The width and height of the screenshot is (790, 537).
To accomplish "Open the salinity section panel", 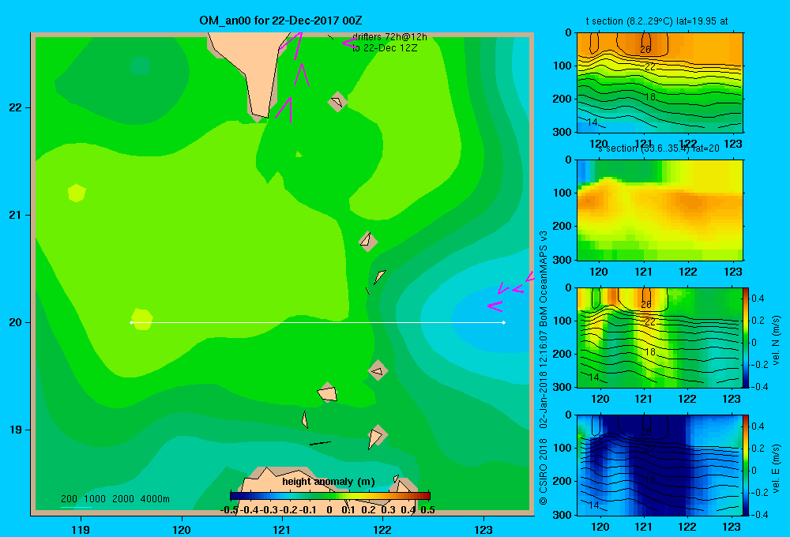I will click(x=660, y=210).
